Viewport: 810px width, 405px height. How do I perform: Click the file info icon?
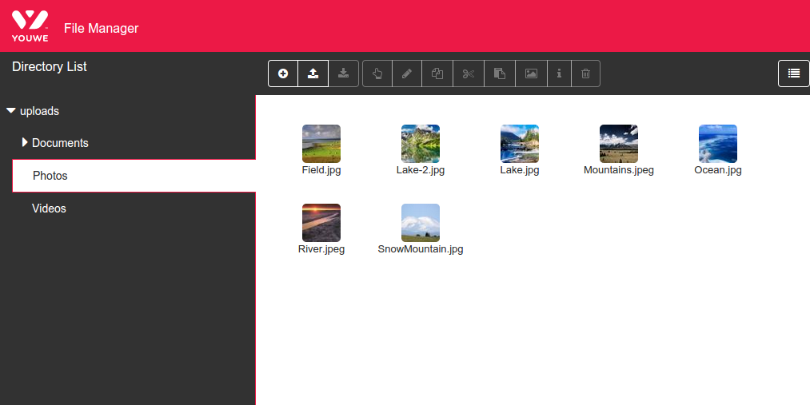tap(559, 73)
